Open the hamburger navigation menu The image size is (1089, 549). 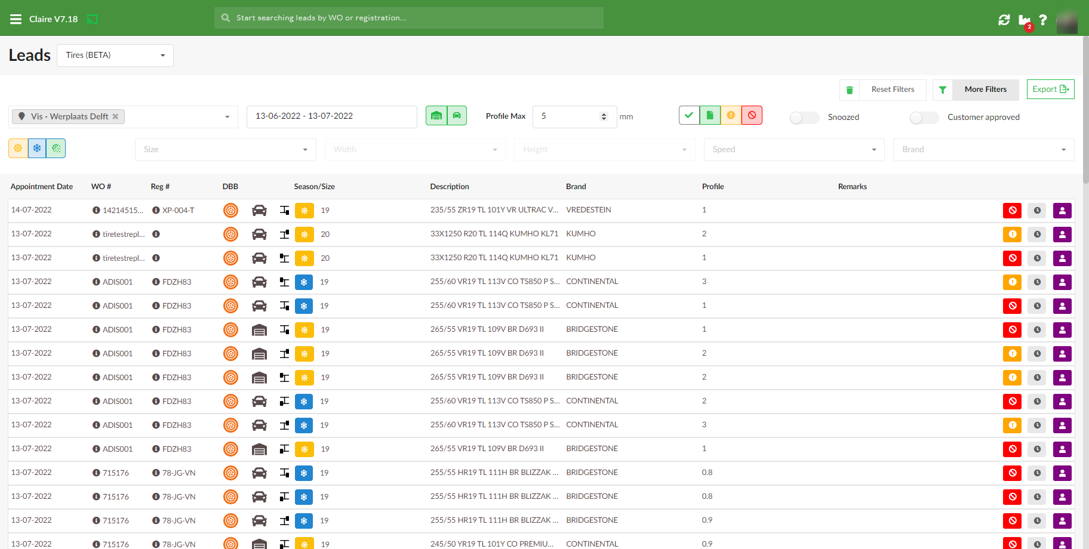pos(16,19)
